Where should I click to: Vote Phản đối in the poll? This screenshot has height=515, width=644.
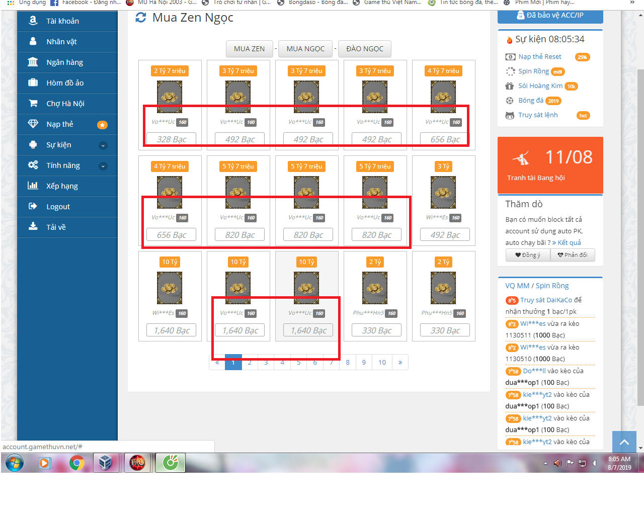573,255
